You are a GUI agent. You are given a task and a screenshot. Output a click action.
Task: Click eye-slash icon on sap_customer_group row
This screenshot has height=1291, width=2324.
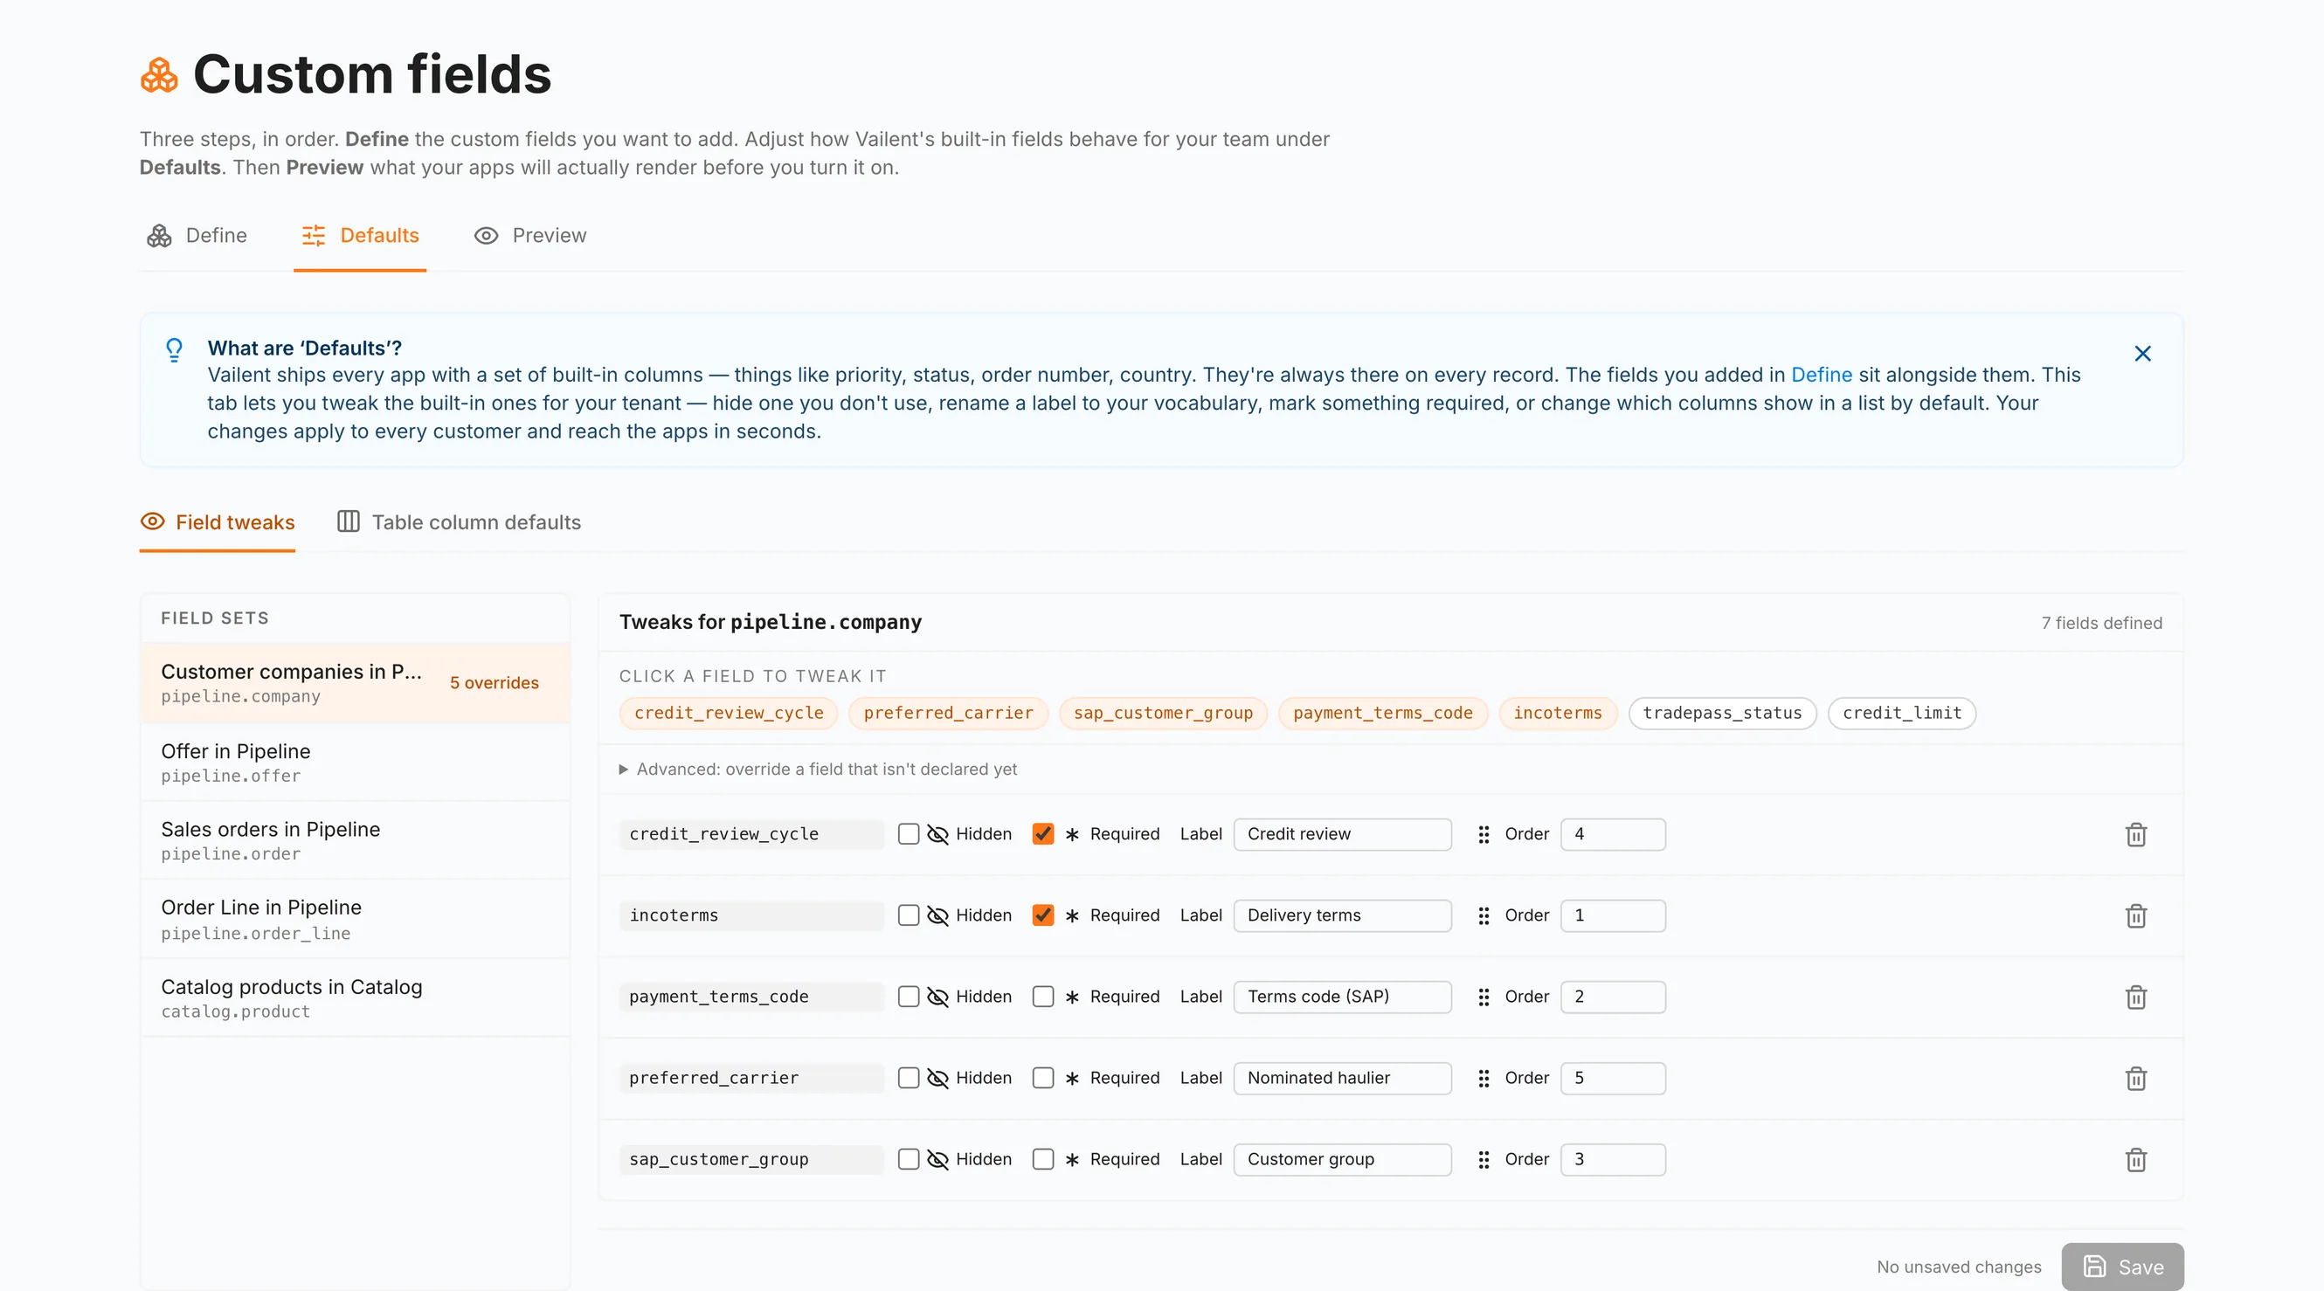pyautogui.click(x=937, y=1159)
